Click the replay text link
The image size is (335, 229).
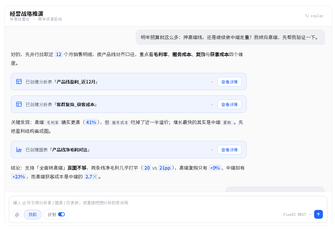point(317,16)
